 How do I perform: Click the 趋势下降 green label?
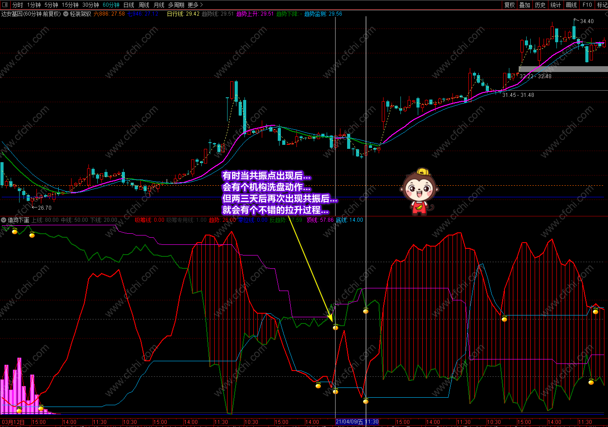tap(289, 14)
